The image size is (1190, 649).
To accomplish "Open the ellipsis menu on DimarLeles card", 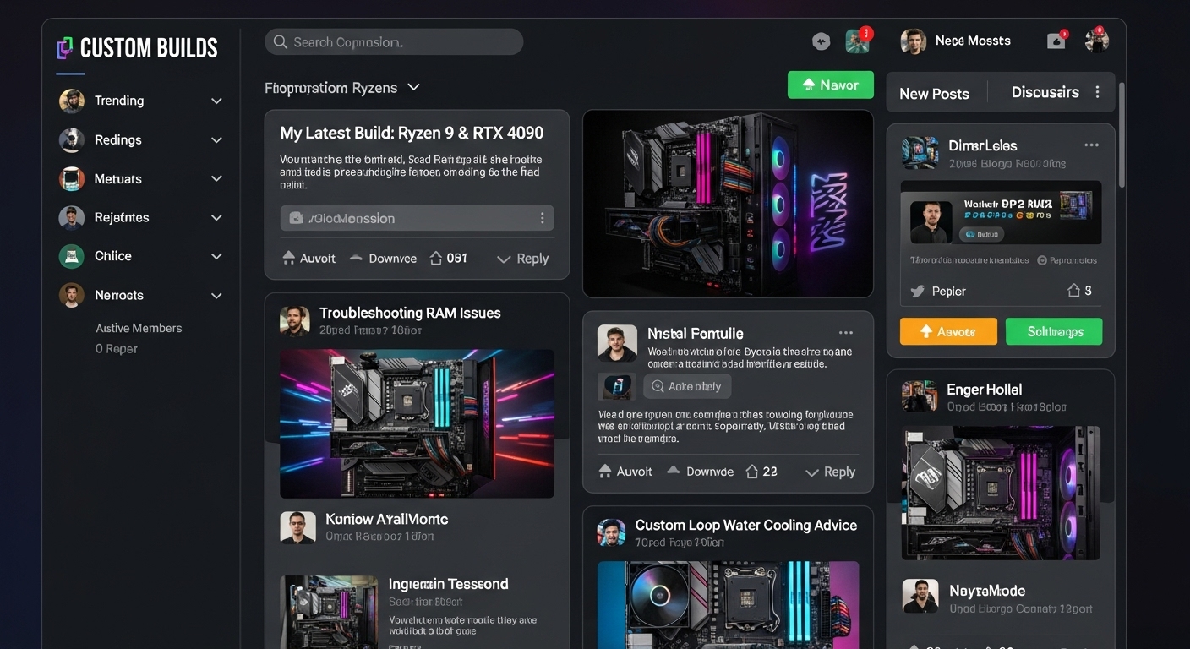I will [x=1091, y=145].
